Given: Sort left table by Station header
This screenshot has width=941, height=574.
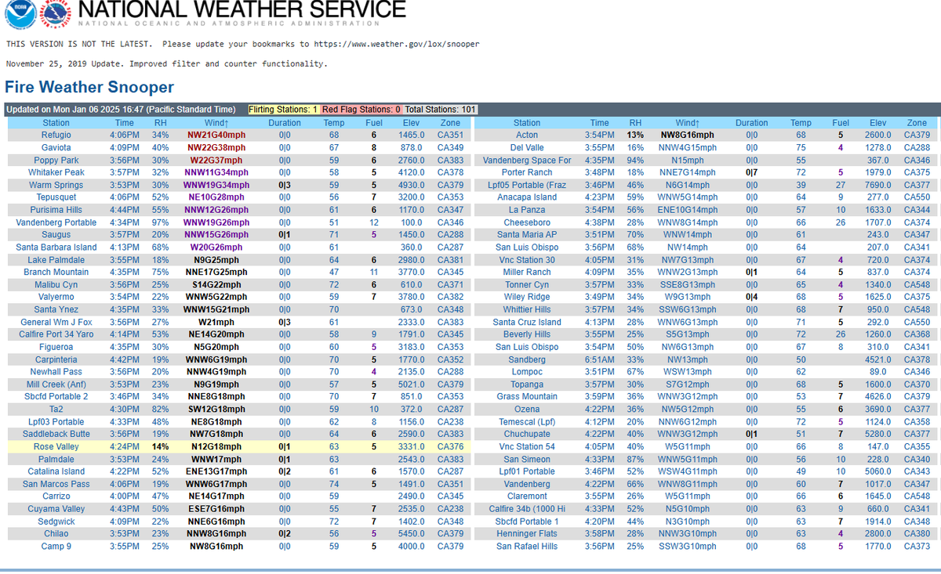Looking at the screenshot, I should click(56, 123).
